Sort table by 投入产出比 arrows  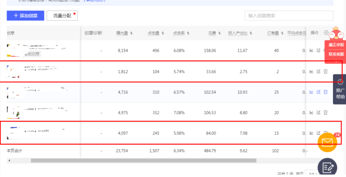pyautogui.click(x=251, y=33)
